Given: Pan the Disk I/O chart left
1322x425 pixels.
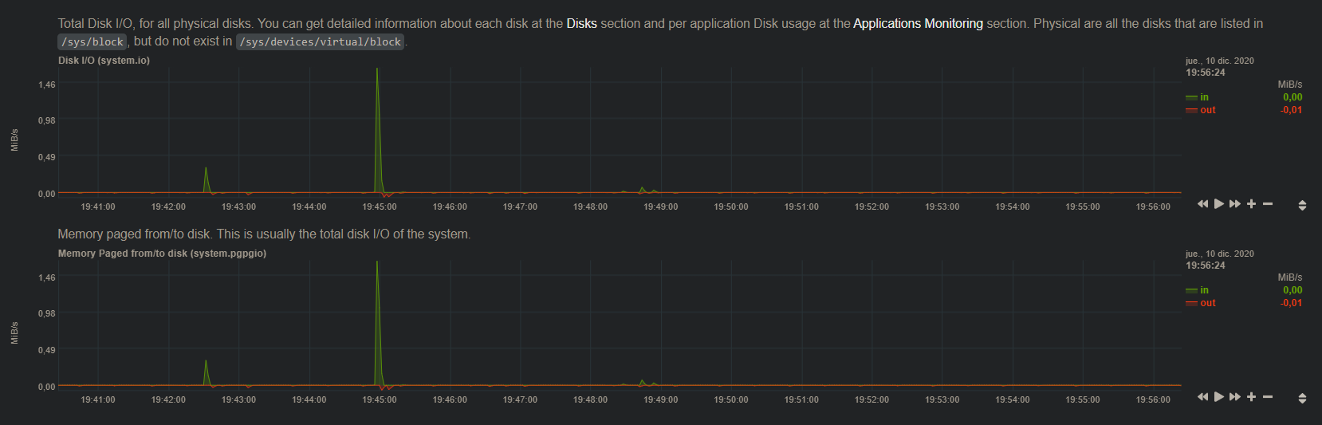Looking at the screenshot, I should click(1202, 204).
